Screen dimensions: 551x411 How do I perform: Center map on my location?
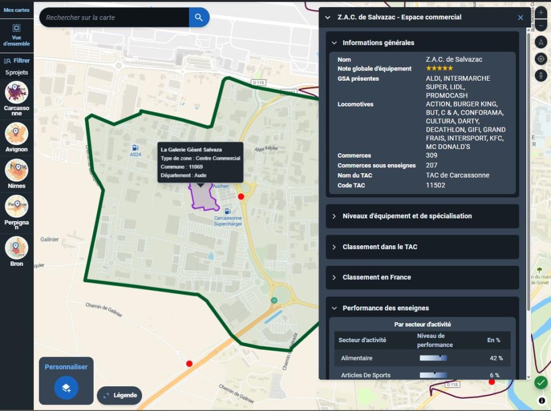pos(541,59)
